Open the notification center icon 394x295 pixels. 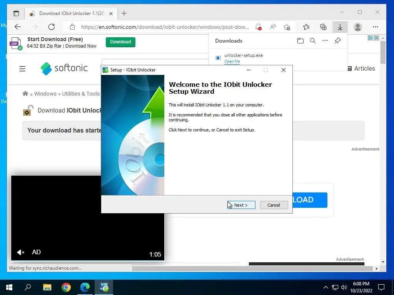(x=381, y=287)
